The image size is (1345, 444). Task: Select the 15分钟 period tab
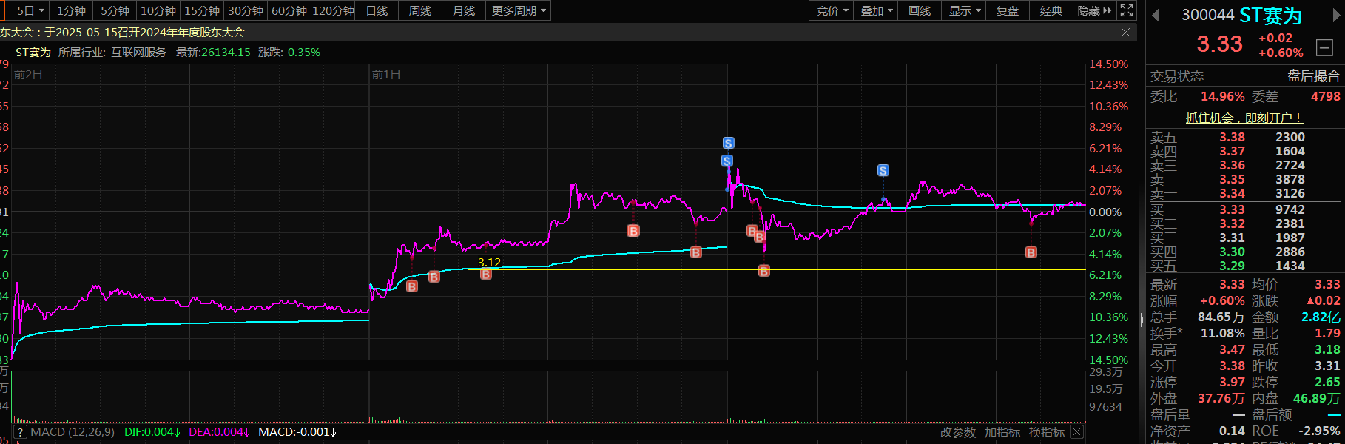coord(202,10)
